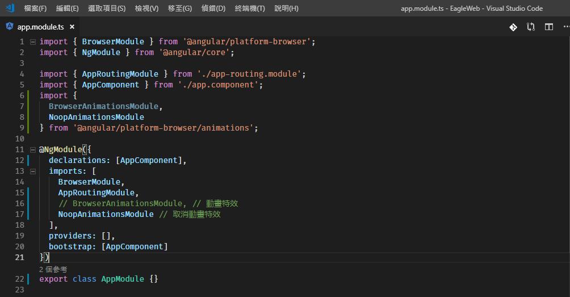The width and height of the screenshot is (570, 297).
Task: Open the 終端機(T) menu
Action: [x=250, y=8]
